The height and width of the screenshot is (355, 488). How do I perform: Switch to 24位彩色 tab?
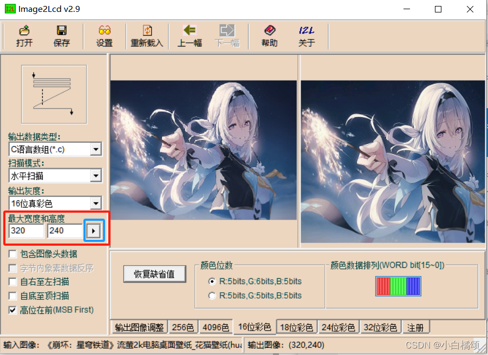point(339,327)
